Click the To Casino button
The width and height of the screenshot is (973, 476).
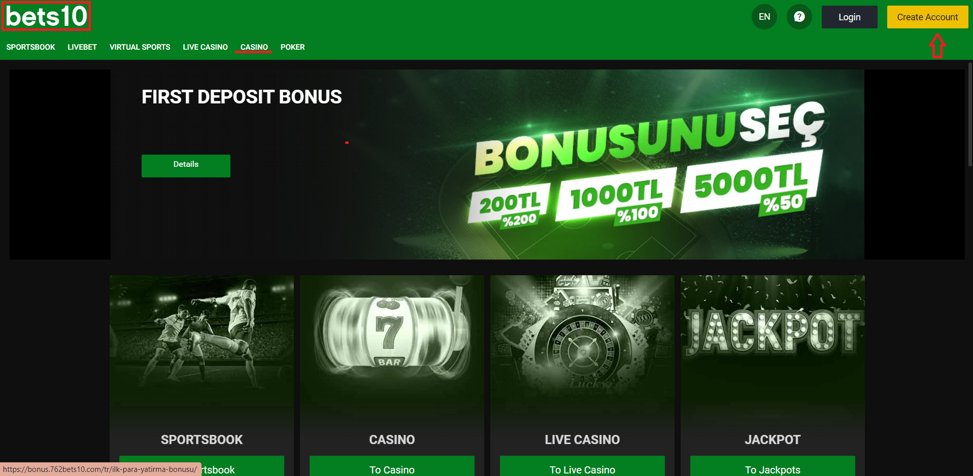point(392,467)
